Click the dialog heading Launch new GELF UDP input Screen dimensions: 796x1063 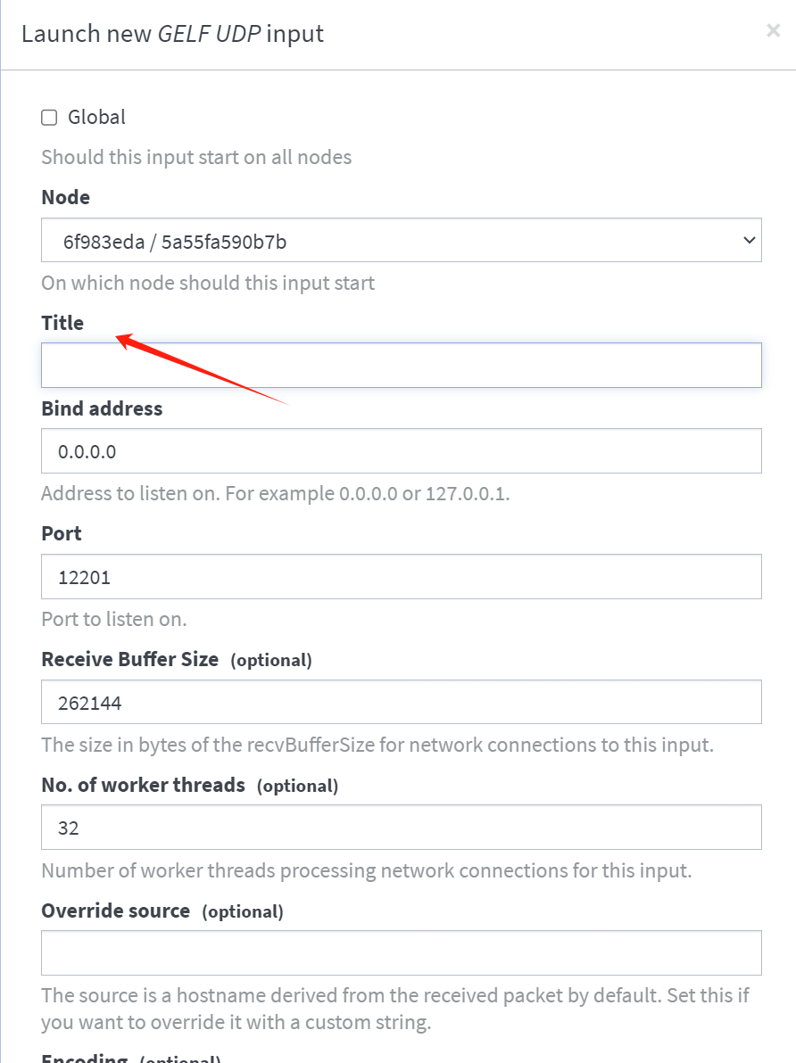pyautogui.click(x=172, y=33)
